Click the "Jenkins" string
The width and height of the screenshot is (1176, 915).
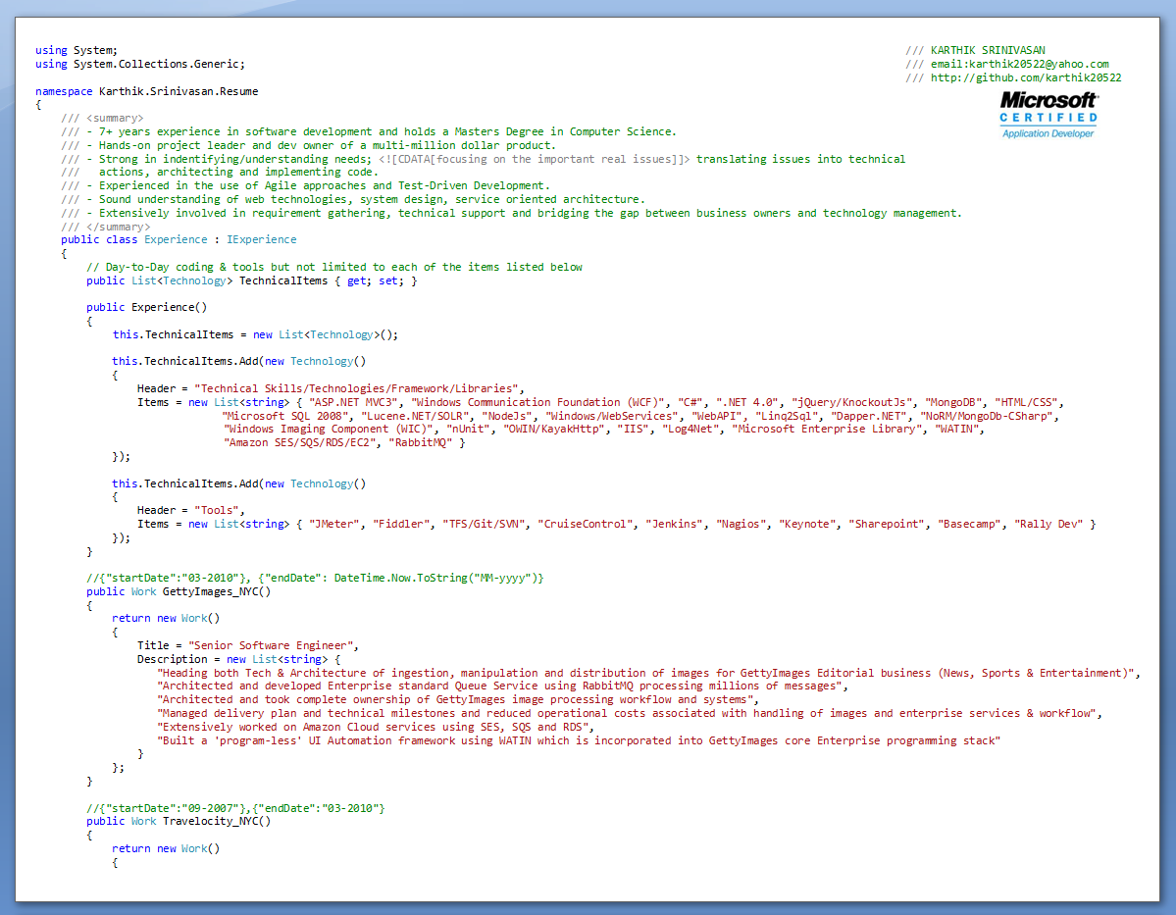(x=674, y=524)
